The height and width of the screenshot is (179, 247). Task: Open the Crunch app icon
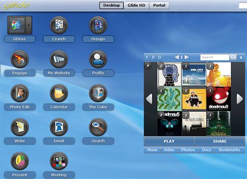(x=59, y=25)
